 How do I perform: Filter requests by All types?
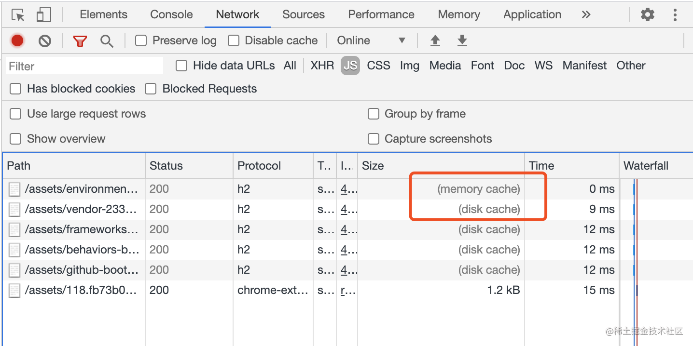pos(290,66)
